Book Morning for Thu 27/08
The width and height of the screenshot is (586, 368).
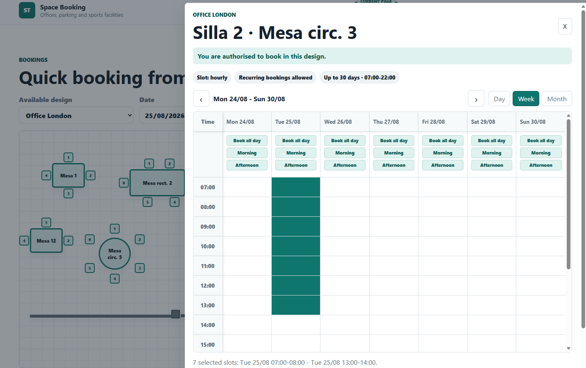394,153
